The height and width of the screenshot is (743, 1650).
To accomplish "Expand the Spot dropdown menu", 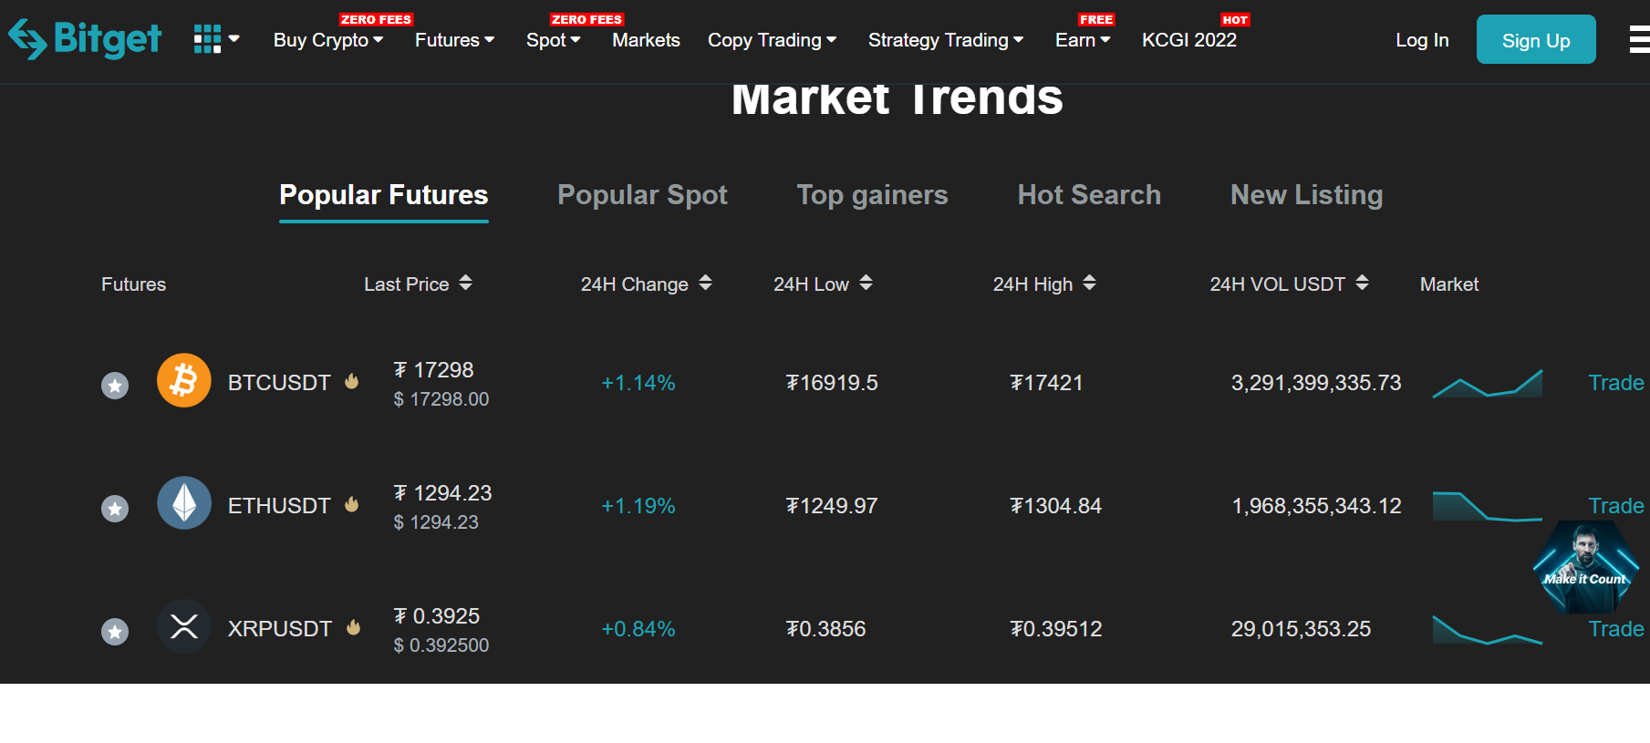I will 554,40.
